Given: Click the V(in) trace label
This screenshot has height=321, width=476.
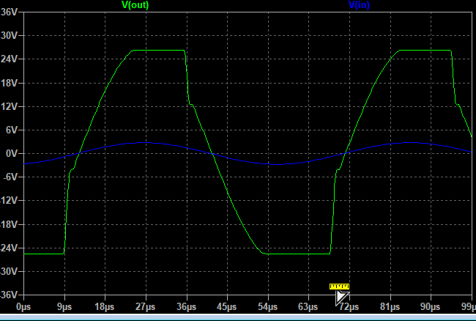Looking at the screenshot, I should click(x=359, y=5).
